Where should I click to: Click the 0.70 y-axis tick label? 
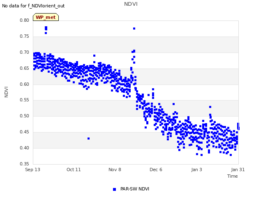[x=25, y=52]
